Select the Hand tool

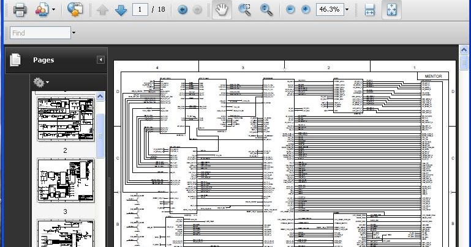222,10
